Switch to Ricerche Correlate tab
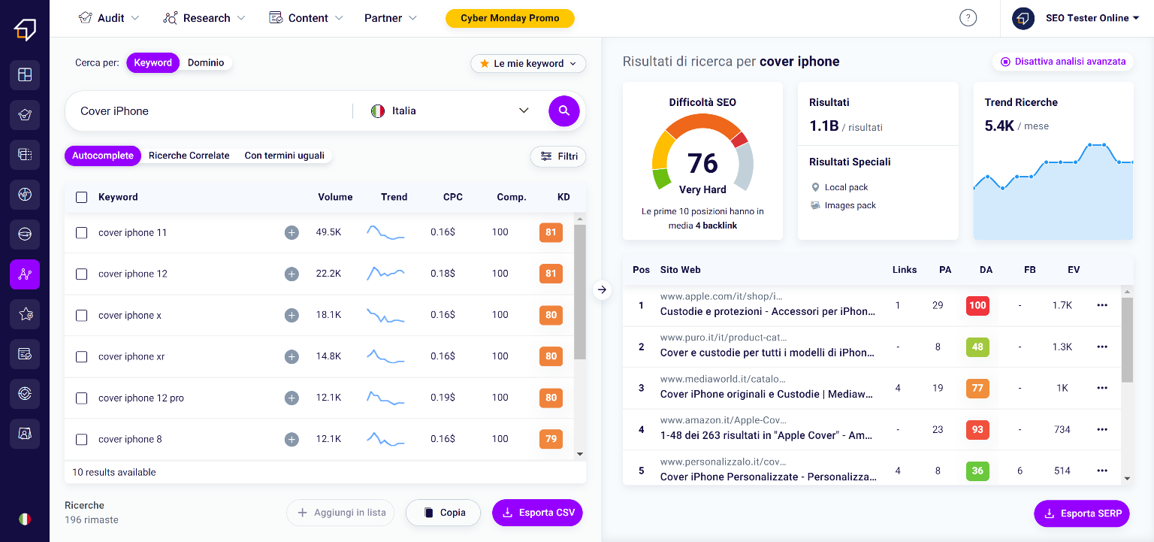This screenshot has height=542, width=1154. (189, 156)
